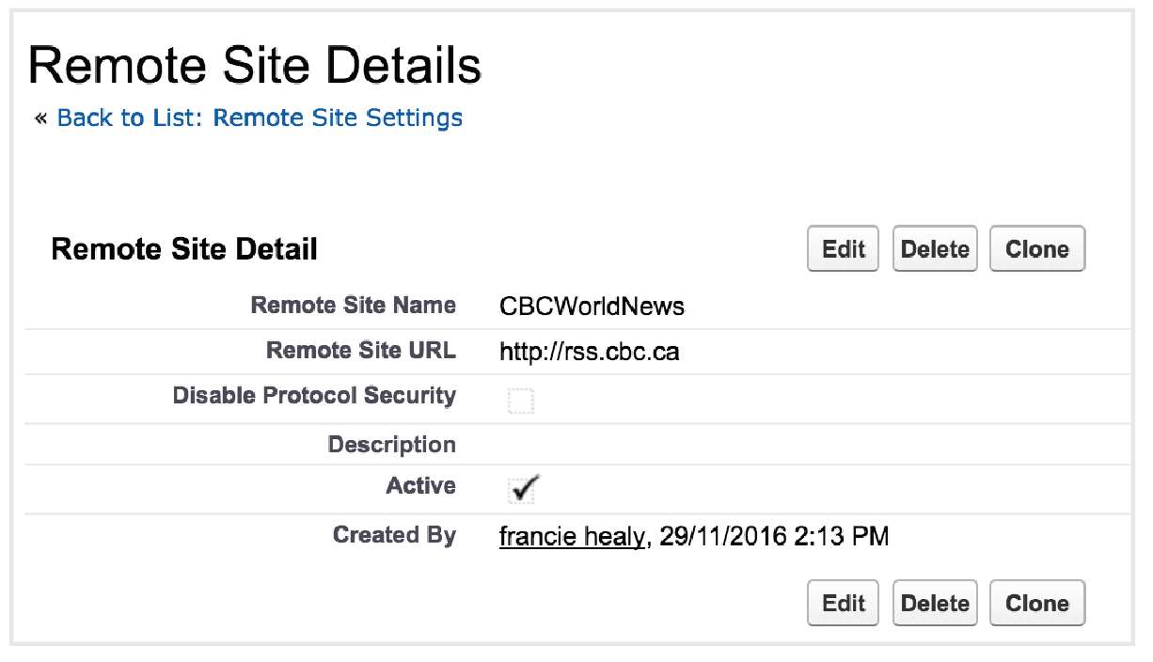The image size is (1153, 662).
Task: Click the Created By field label
Action: pyautogui.click(x=394, y=535)
